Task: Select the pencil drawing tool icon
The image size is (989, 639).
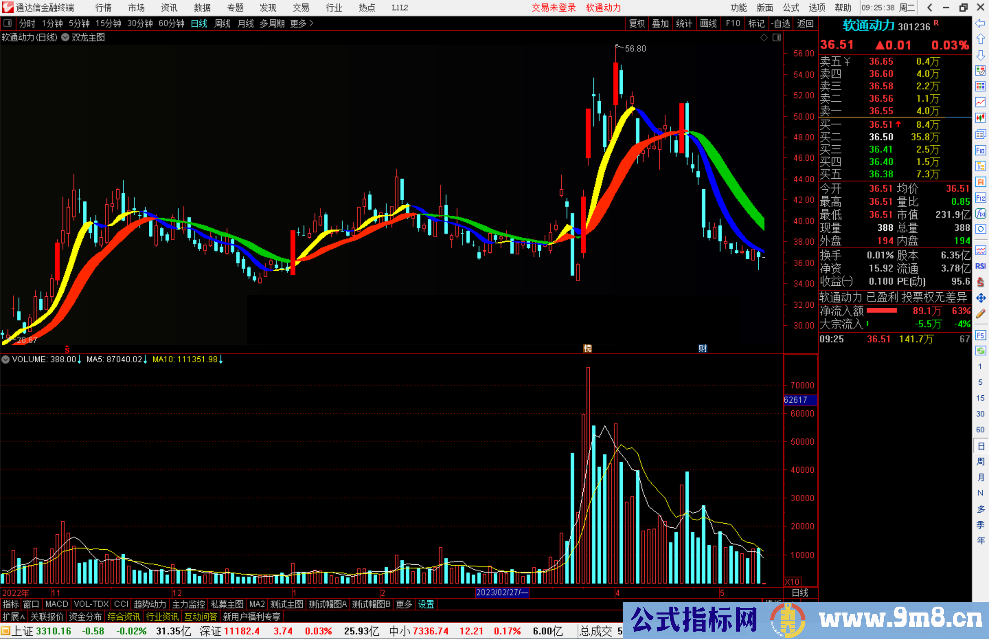Action: tap(980, 314)
